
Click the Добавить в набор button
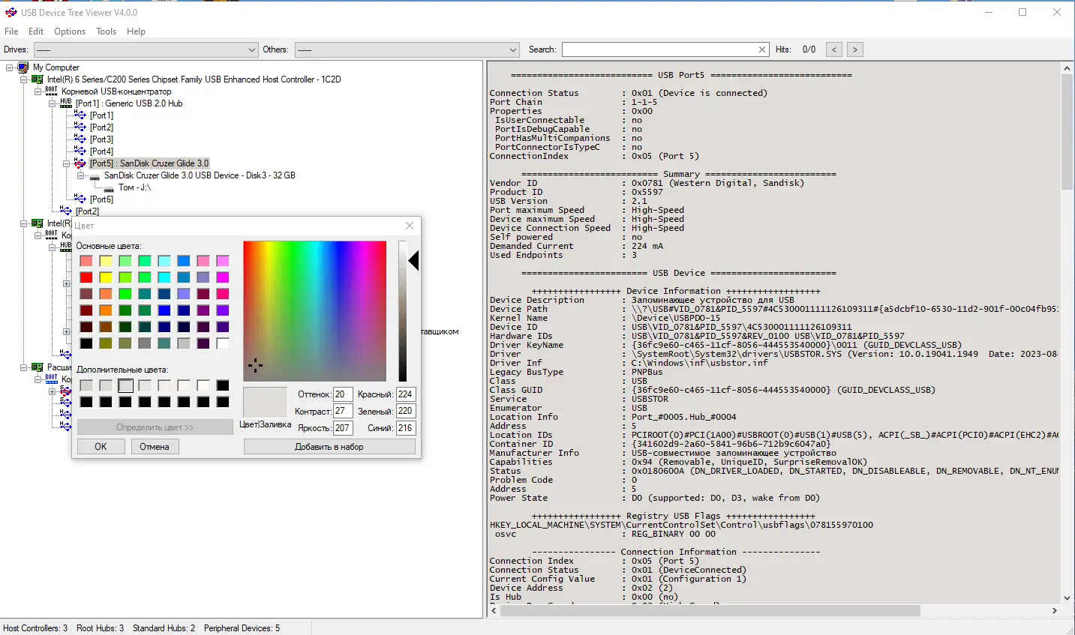(x=329, y=447)
